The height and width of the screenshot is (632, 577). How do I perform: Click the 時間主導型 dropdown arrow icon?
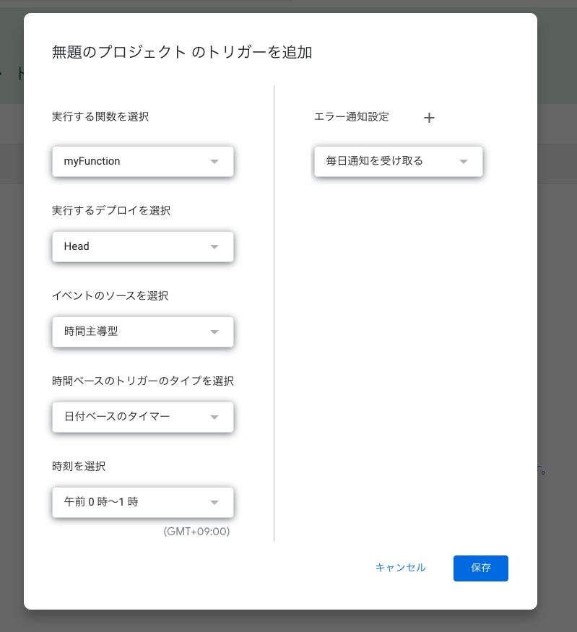coord(214,332)
